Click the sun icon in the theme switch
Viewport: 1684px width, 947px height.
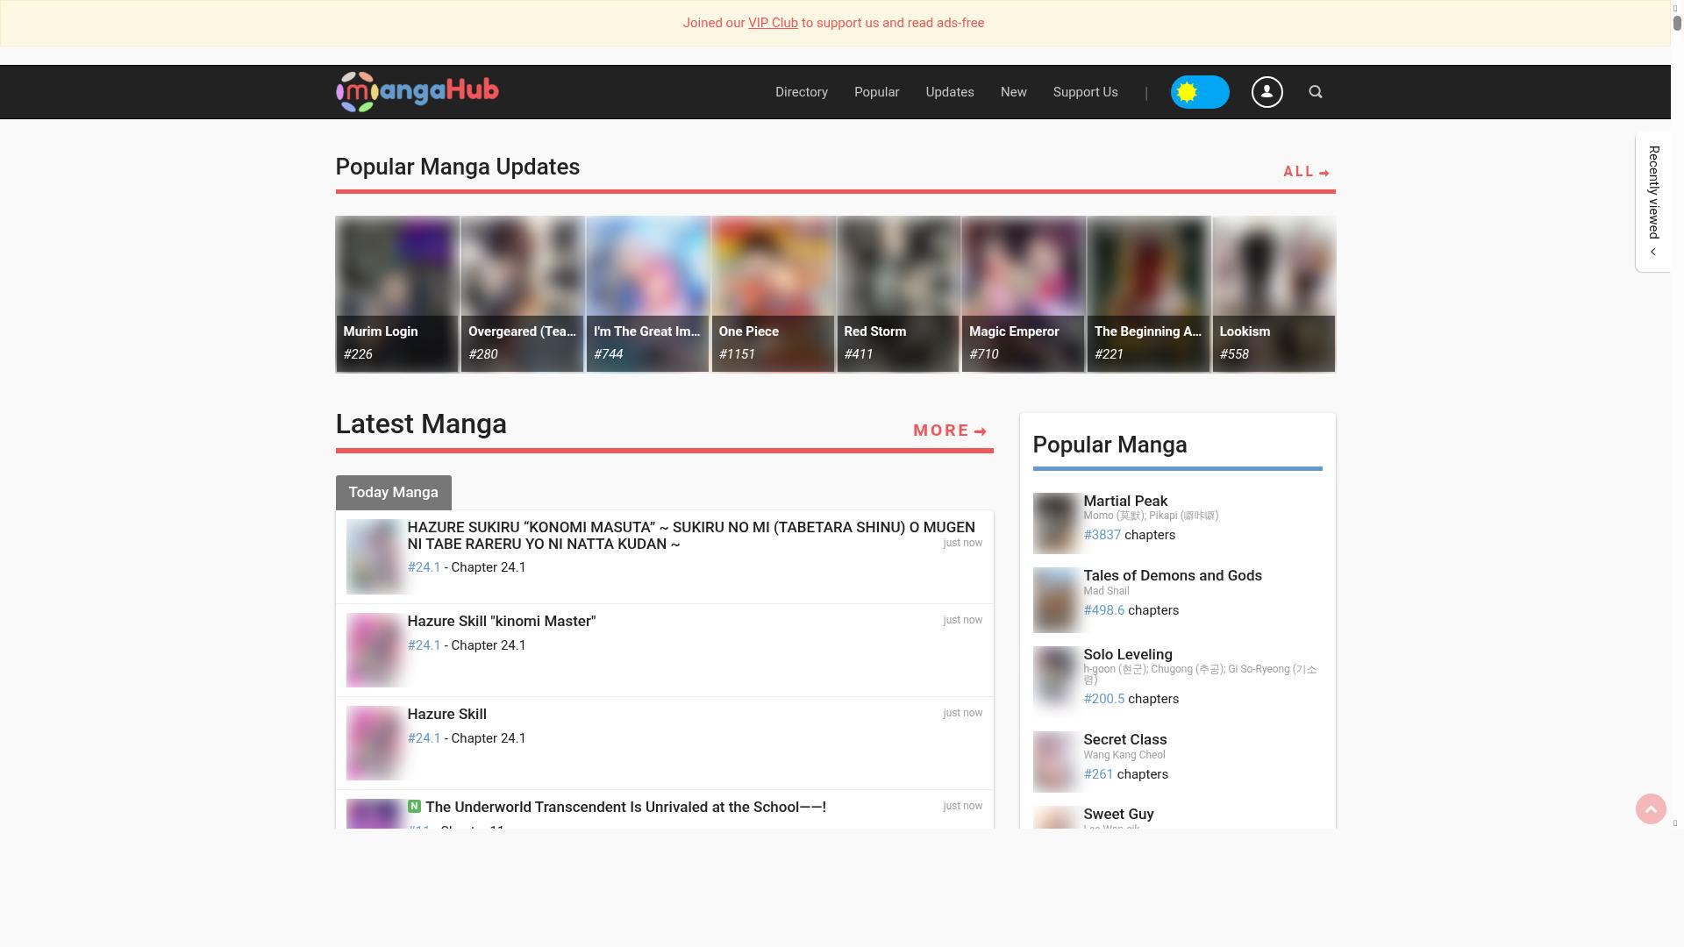tap(1188, 92)
